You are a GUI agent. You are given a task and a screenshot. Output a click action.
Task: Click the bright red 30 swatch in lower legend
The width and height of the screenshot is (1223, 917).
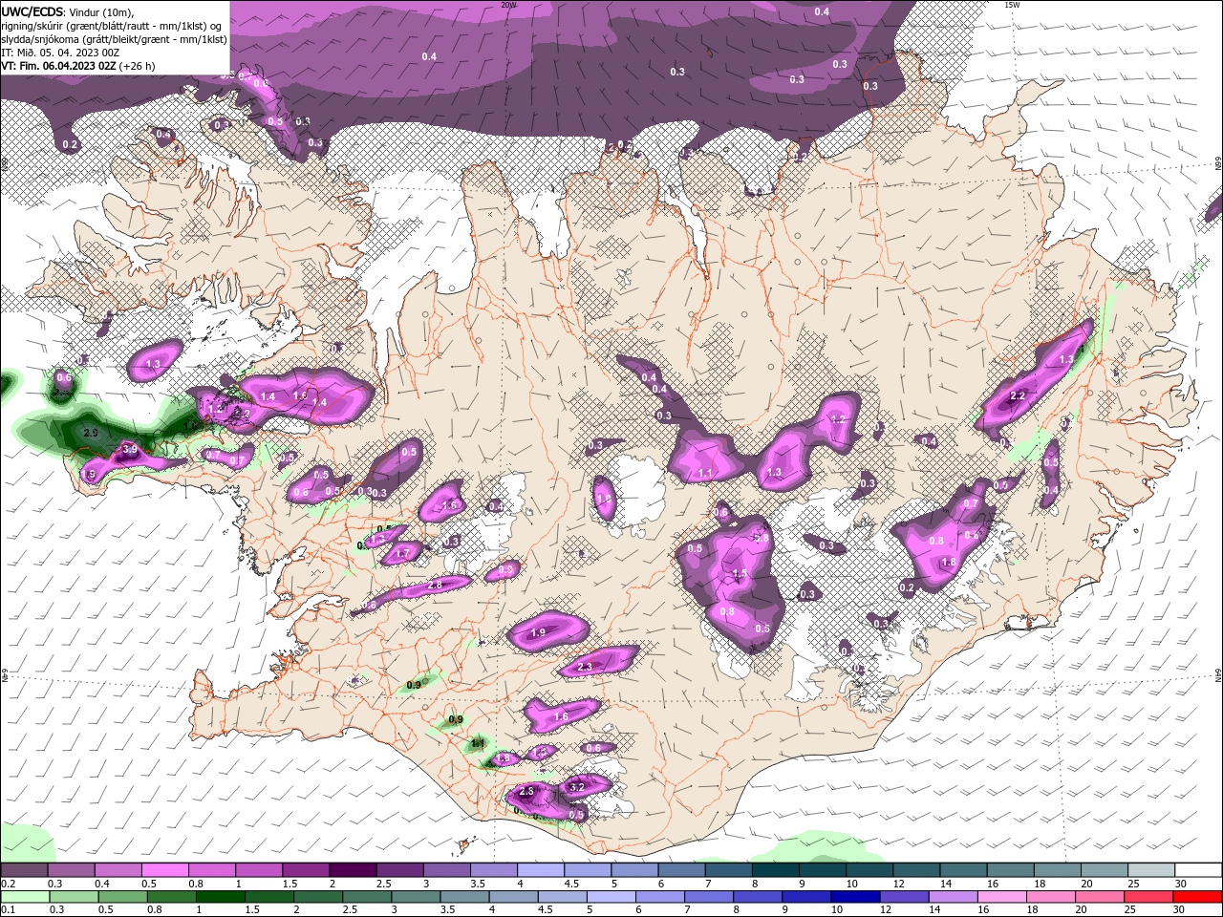(x=1197, y=897)
